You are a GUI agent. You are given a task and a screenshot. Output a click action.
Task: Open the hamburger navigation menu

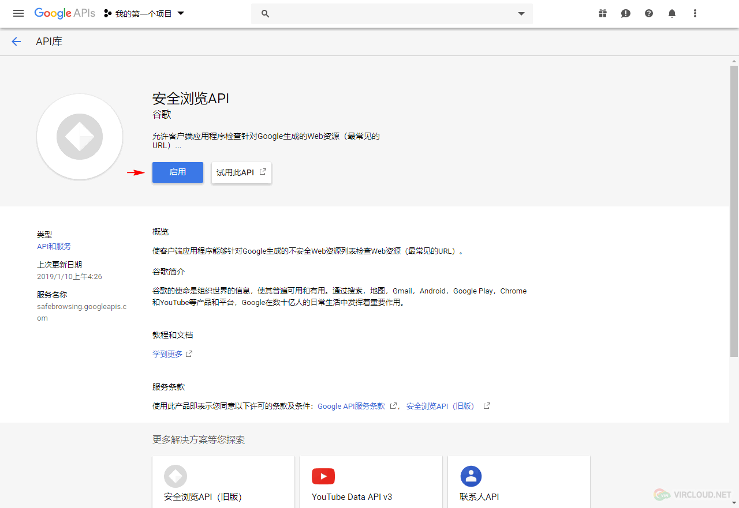(x=18, y=13)
